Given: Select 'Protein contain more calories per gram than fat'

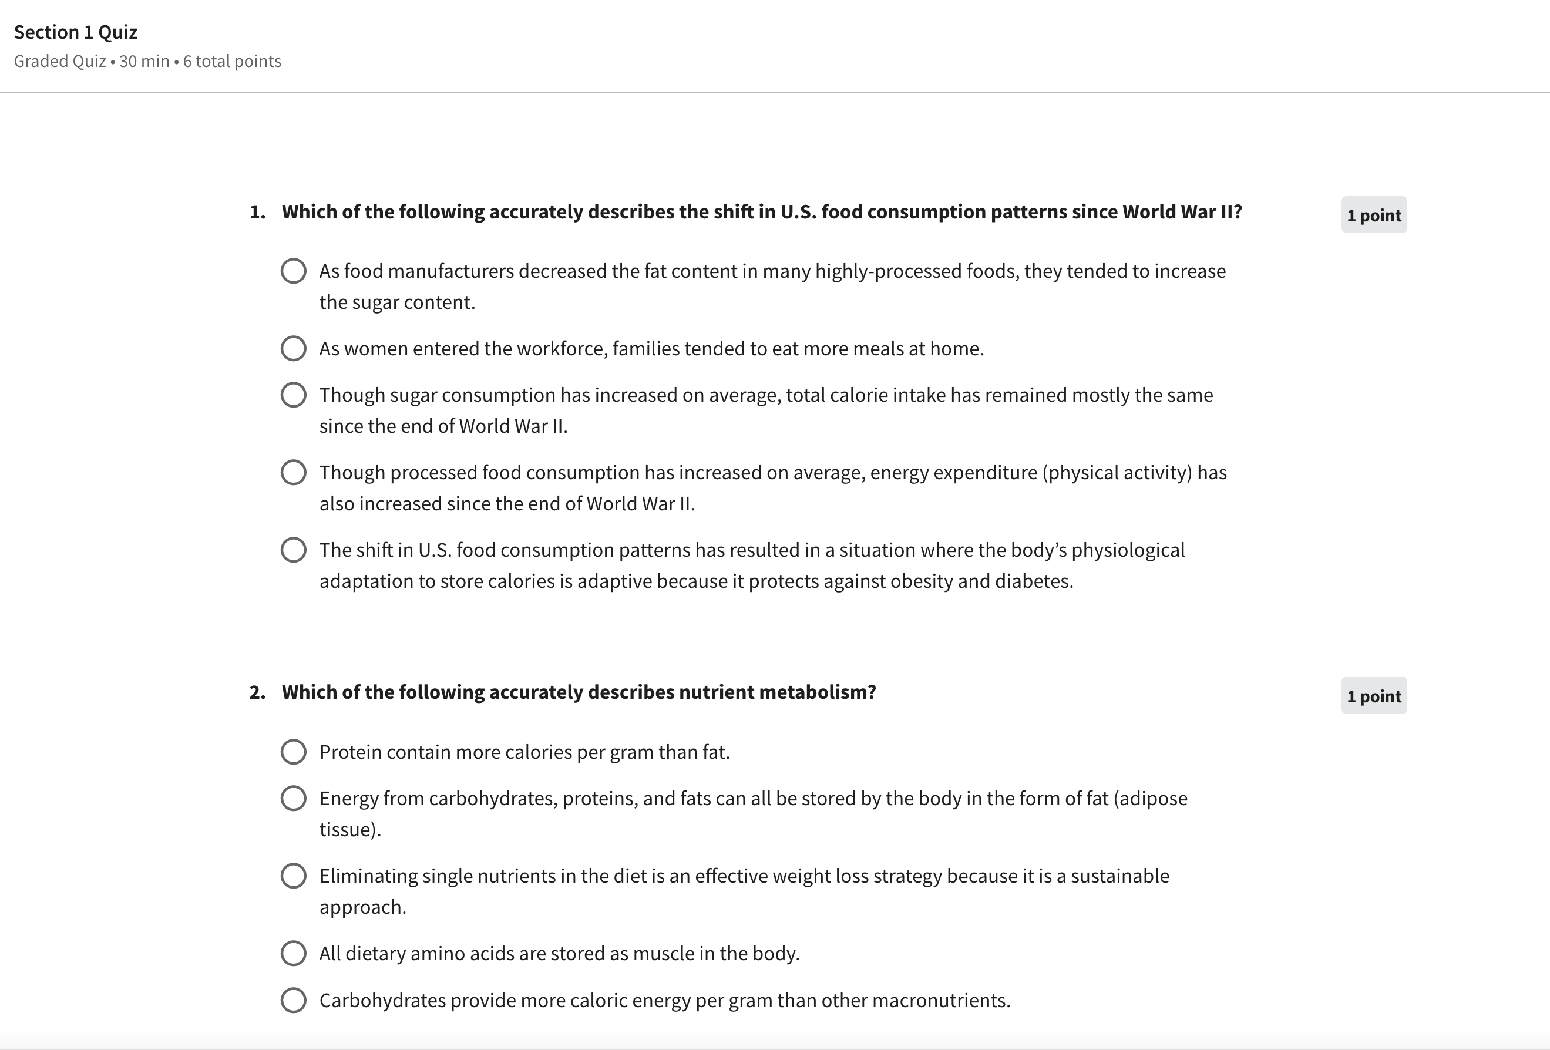Looking at the screenshot, I should [294, 752].
